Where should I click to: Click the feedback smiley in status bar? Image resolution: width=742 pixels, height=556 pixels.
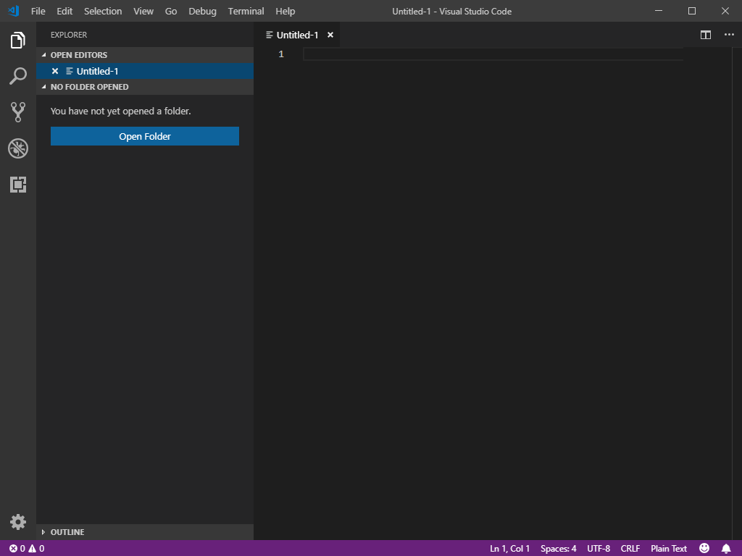704,549
